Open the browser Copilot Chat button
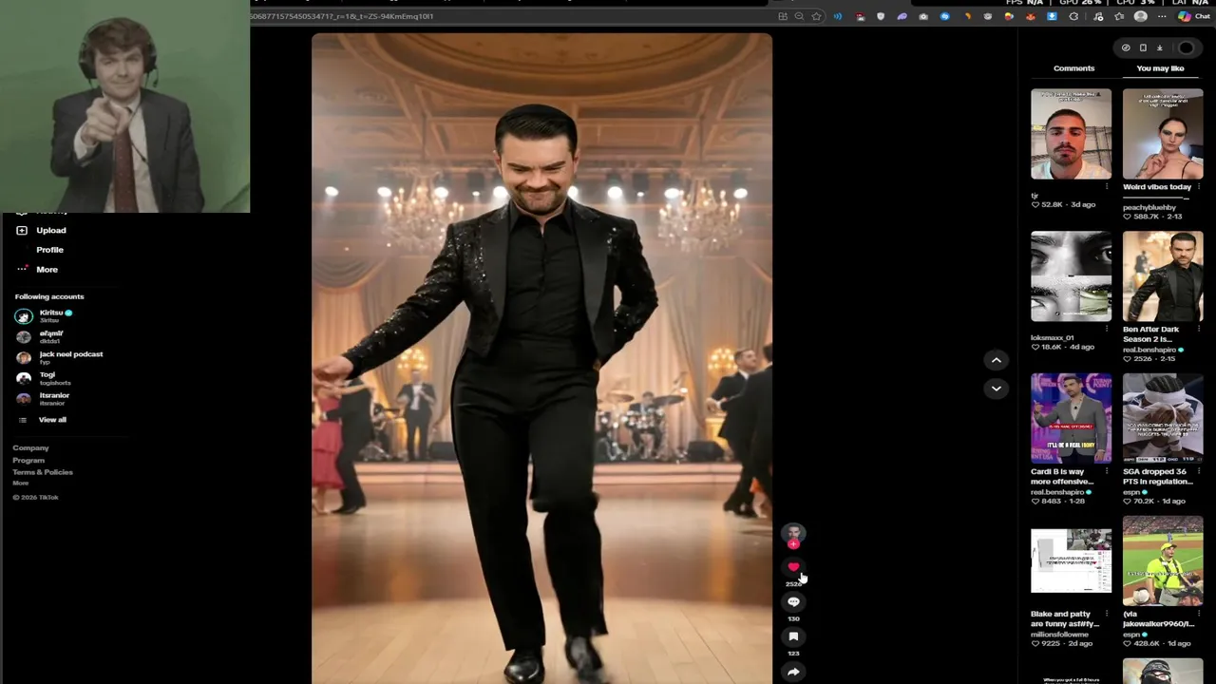The image size is (1216, 684). 1195,16
